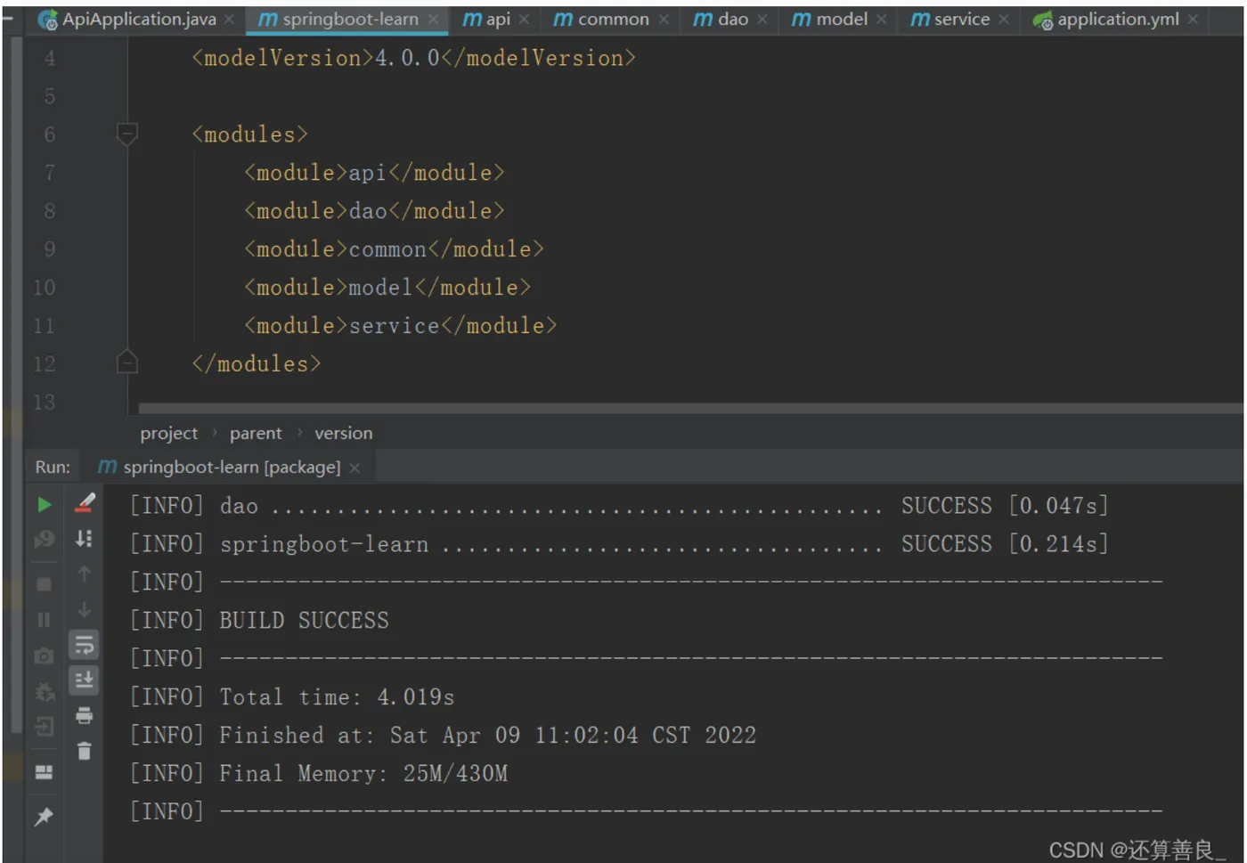
Task: Click the trash Clear All icon
Action: [x=85, y=752]
